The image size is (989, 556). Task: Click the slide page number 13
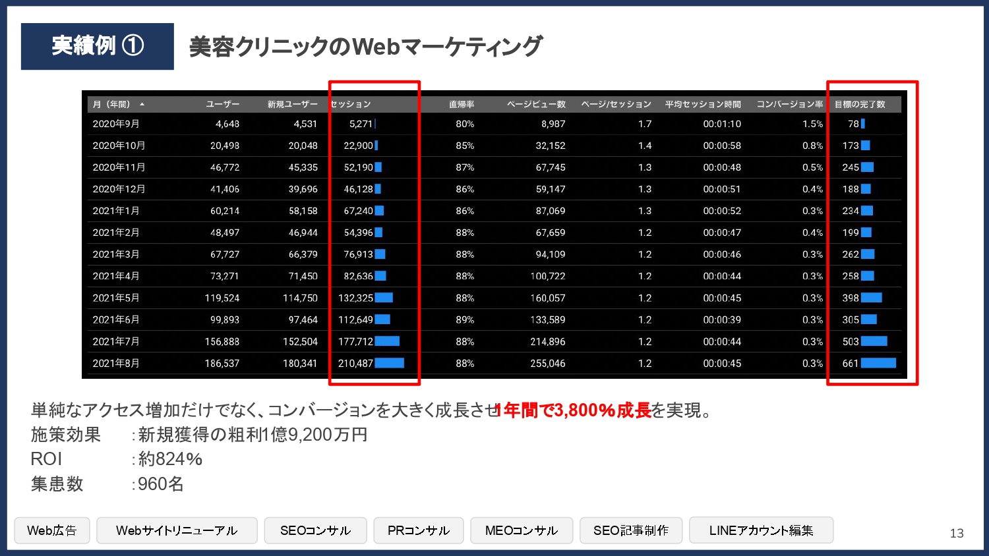click(957, 534)
